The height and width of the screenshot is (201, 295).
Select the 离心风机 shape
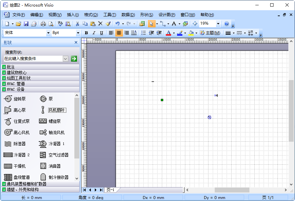pyautogui.click(x=17, y=132)
